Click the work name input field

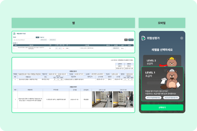click(26, 40)
